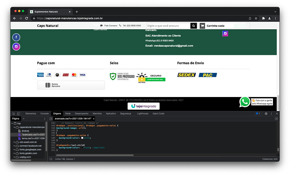Click the SEDEX shipping logo
This screenshot has width=290, height=175.
(187, 75)
